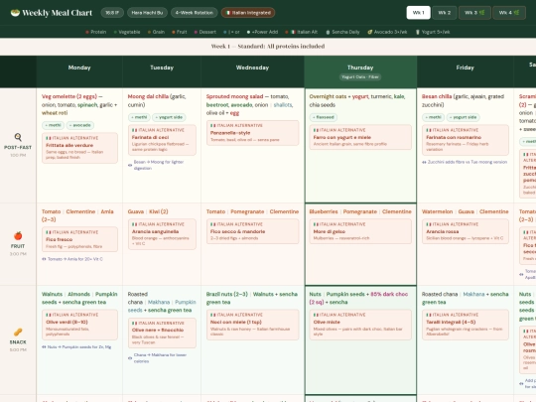Open the Farro con yogurt e miele card
Image resolution: width=536 pixels, height=402 pixels.
[x=360, y=137]
